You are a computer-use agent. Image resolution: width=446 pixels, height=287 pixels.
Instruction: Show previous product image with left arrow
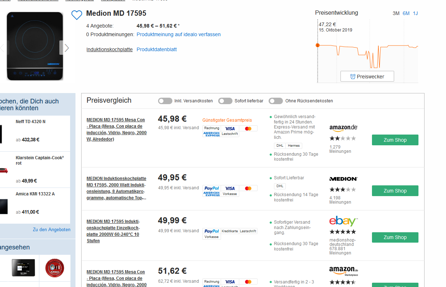[x=2, y=48]
